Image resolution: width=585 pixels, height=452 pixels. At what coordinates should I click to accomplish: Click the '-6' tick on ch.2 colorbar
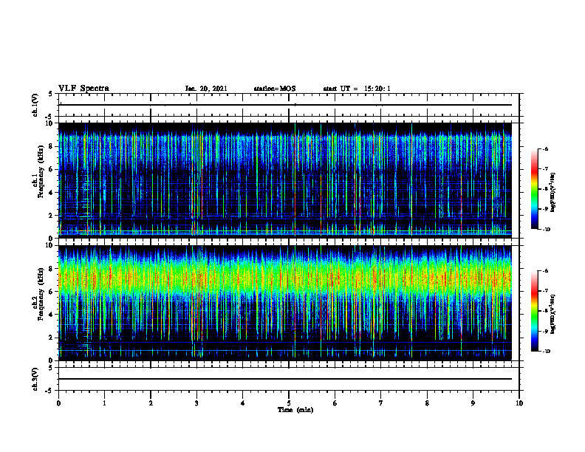[545, 271]
